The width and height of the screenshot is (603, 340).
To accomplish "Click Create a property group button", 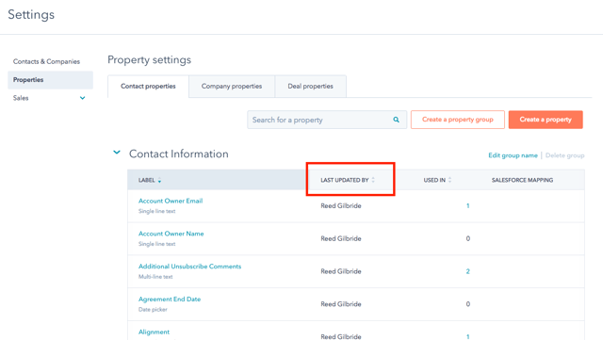I will pyautogui.click(x=458, y=120).
